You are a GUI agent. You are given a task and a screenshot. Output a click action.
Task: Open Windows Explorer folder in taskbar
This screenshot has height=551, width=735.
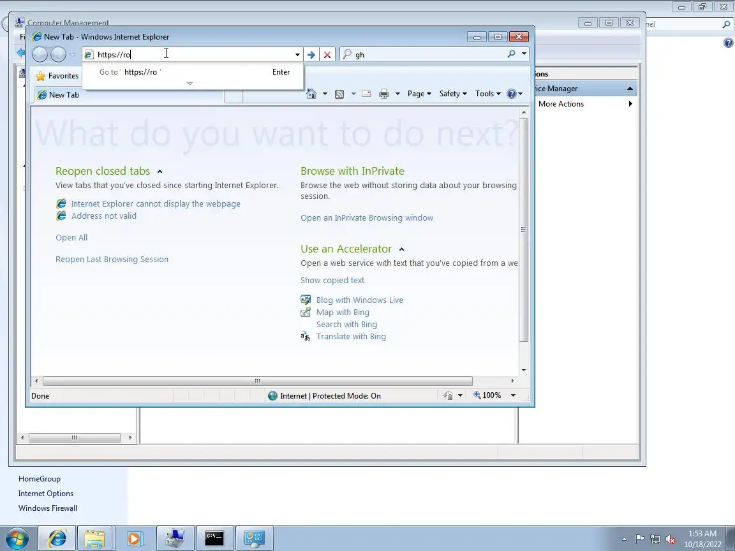point(94,539)
